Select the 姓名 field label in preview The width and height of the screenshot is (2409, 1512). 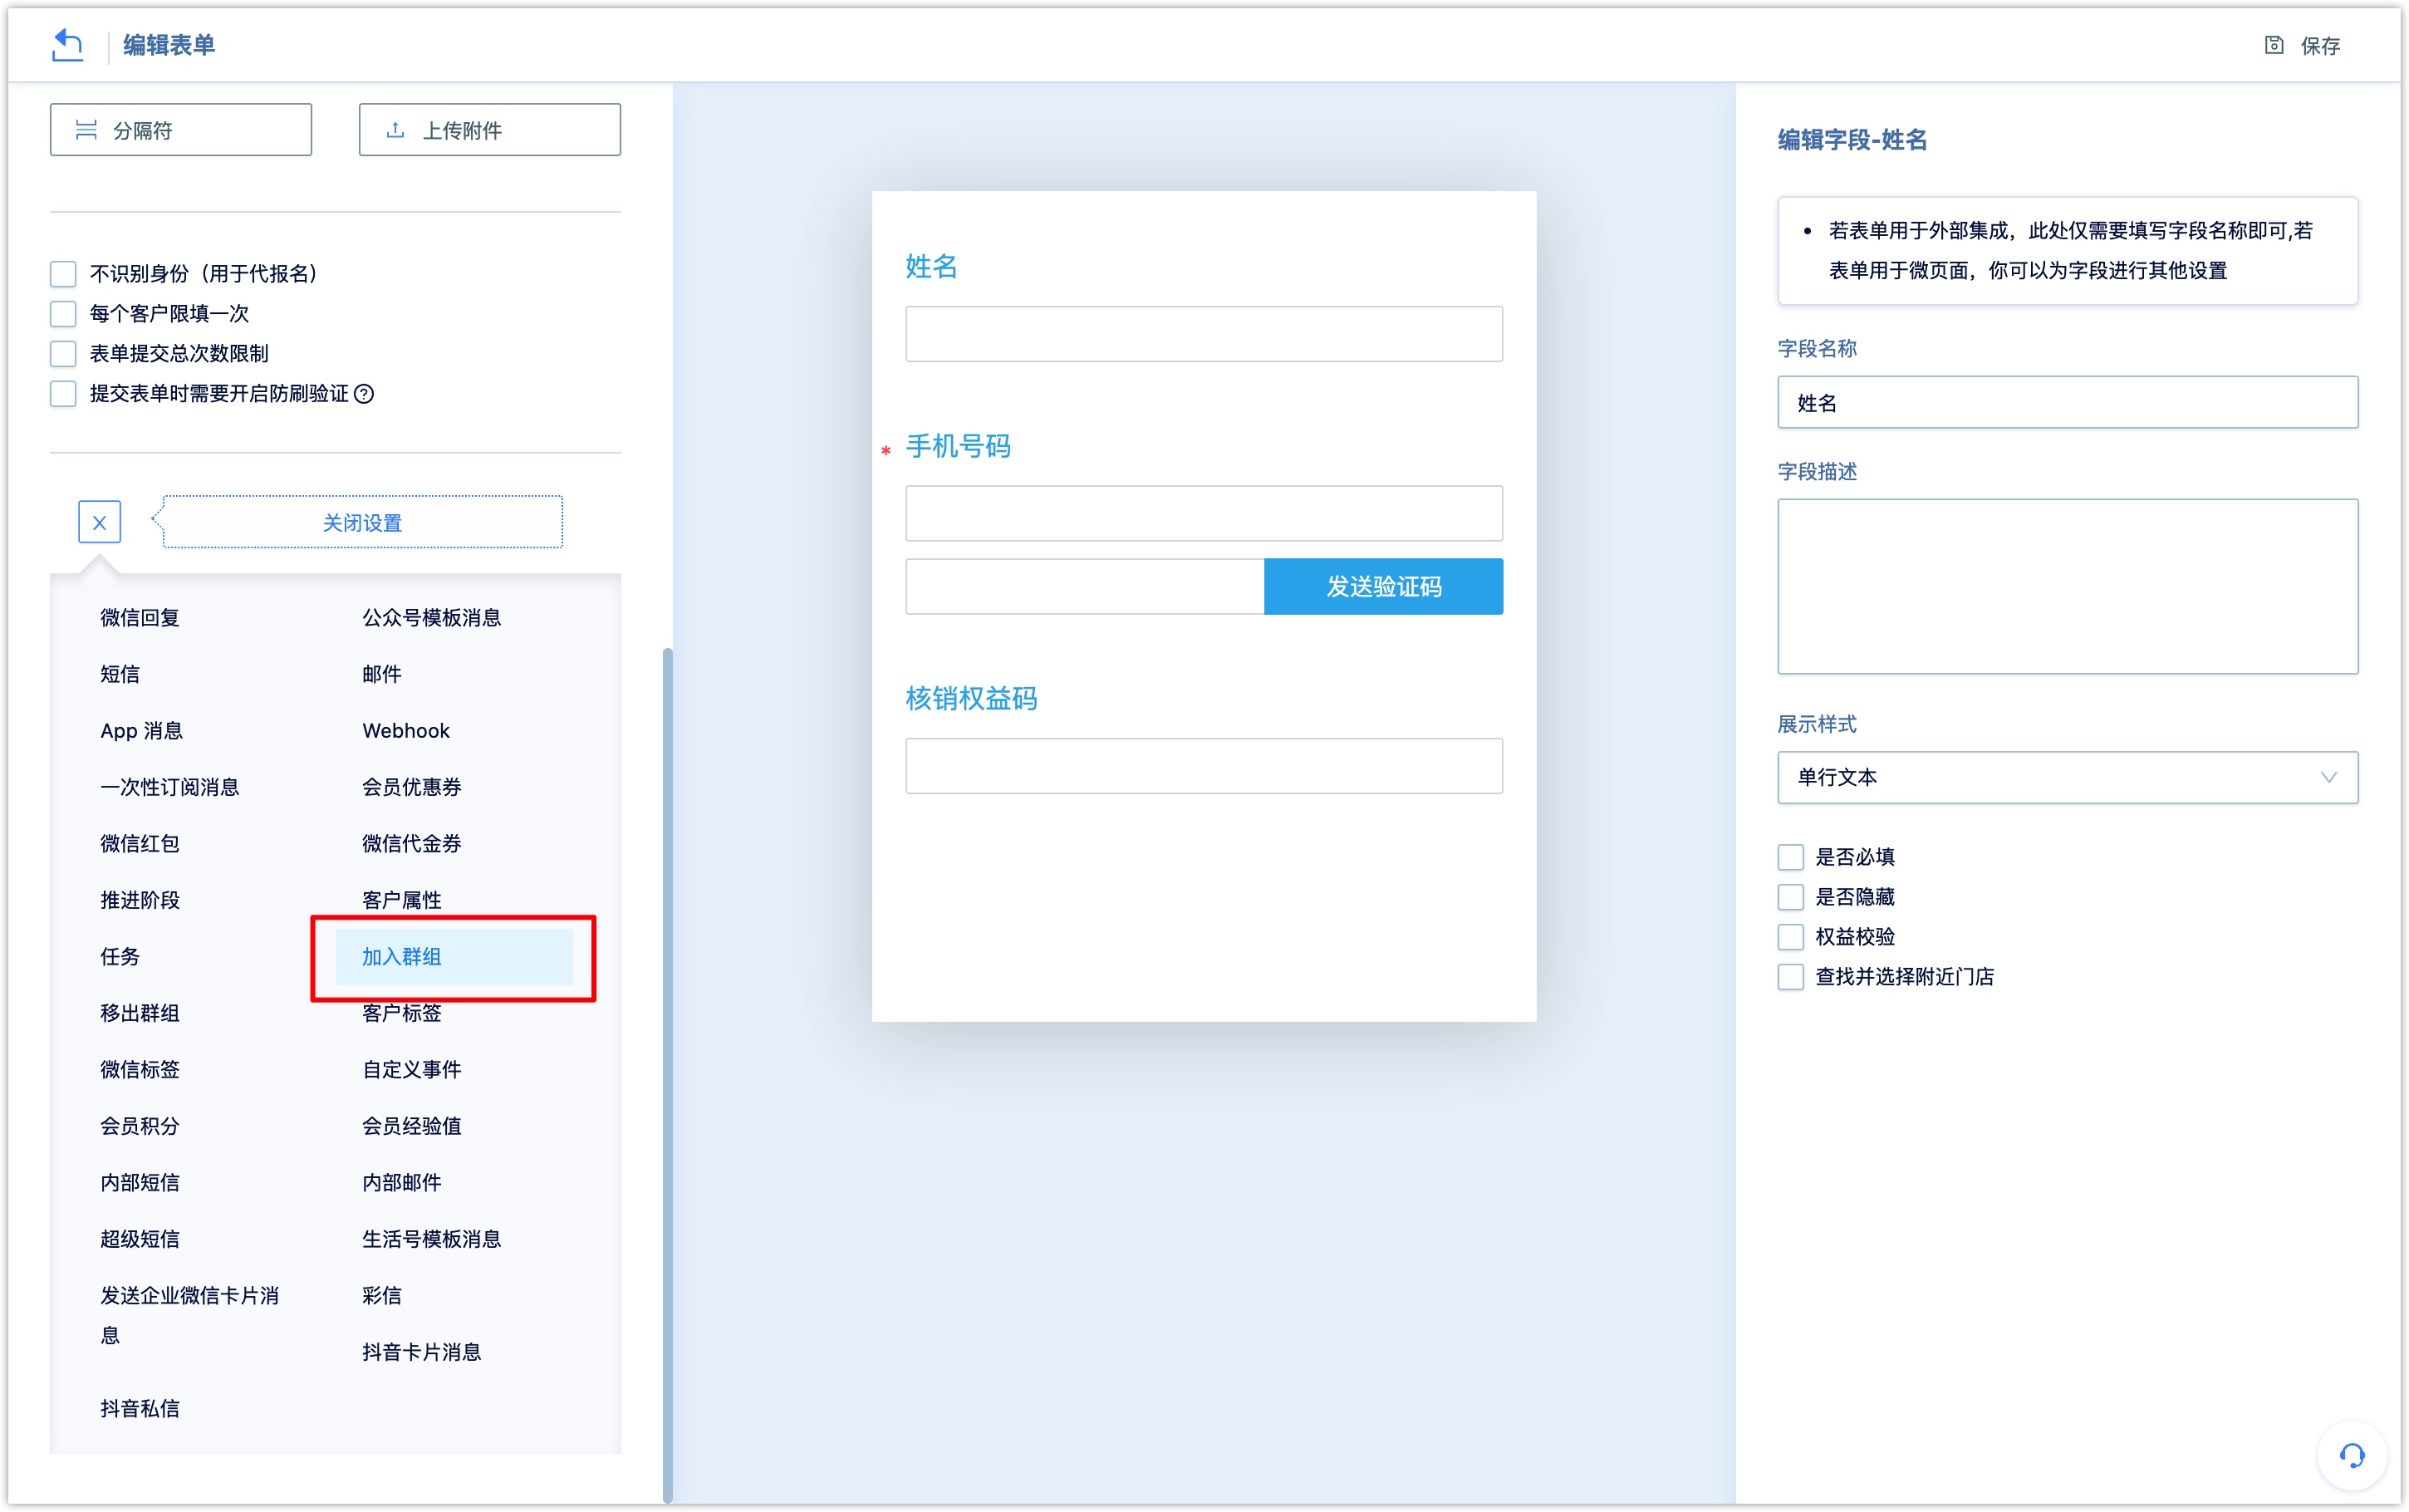(x=931, y=266)
